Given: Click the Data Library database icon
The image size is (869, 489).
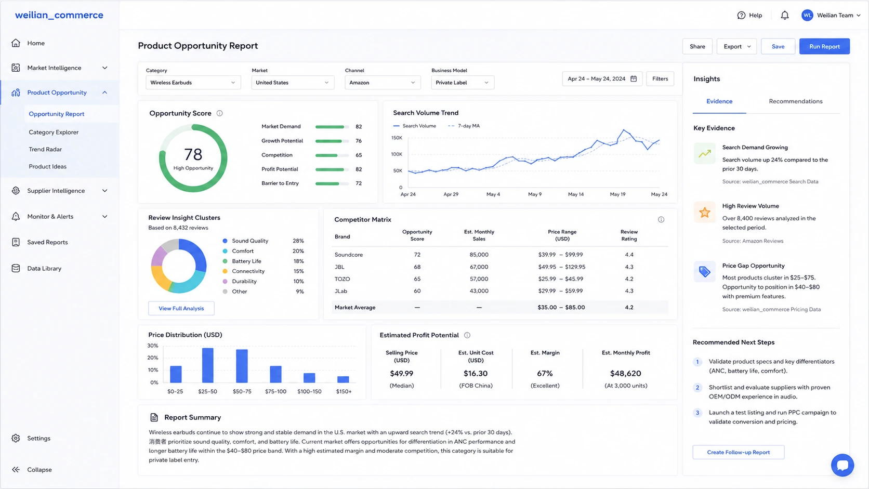Looking at the screenshot, I should (x=16, y=269).
